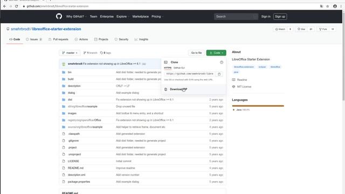The height and width of the screenshot is (194, 345).
Task: Click the folder icon beside dialog
Action: pyautogui.click(x=64, y=93)
